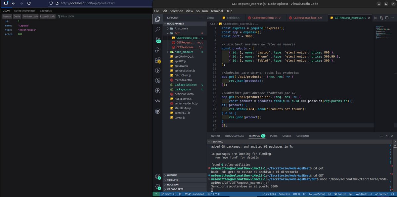
Task: Toggle Prettier formatter in status bar
Action: 381,194
